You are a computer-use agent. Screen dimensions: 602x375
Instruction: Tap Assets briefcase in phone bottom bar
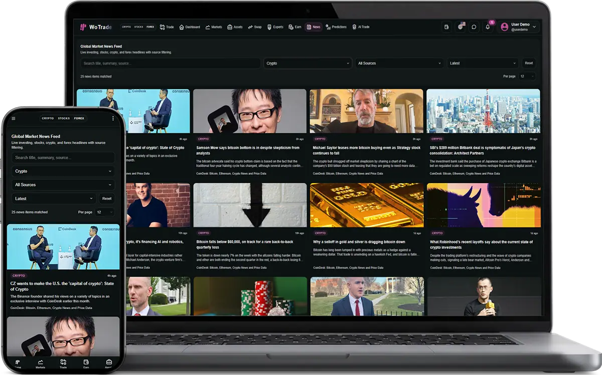tap(109, 363)
